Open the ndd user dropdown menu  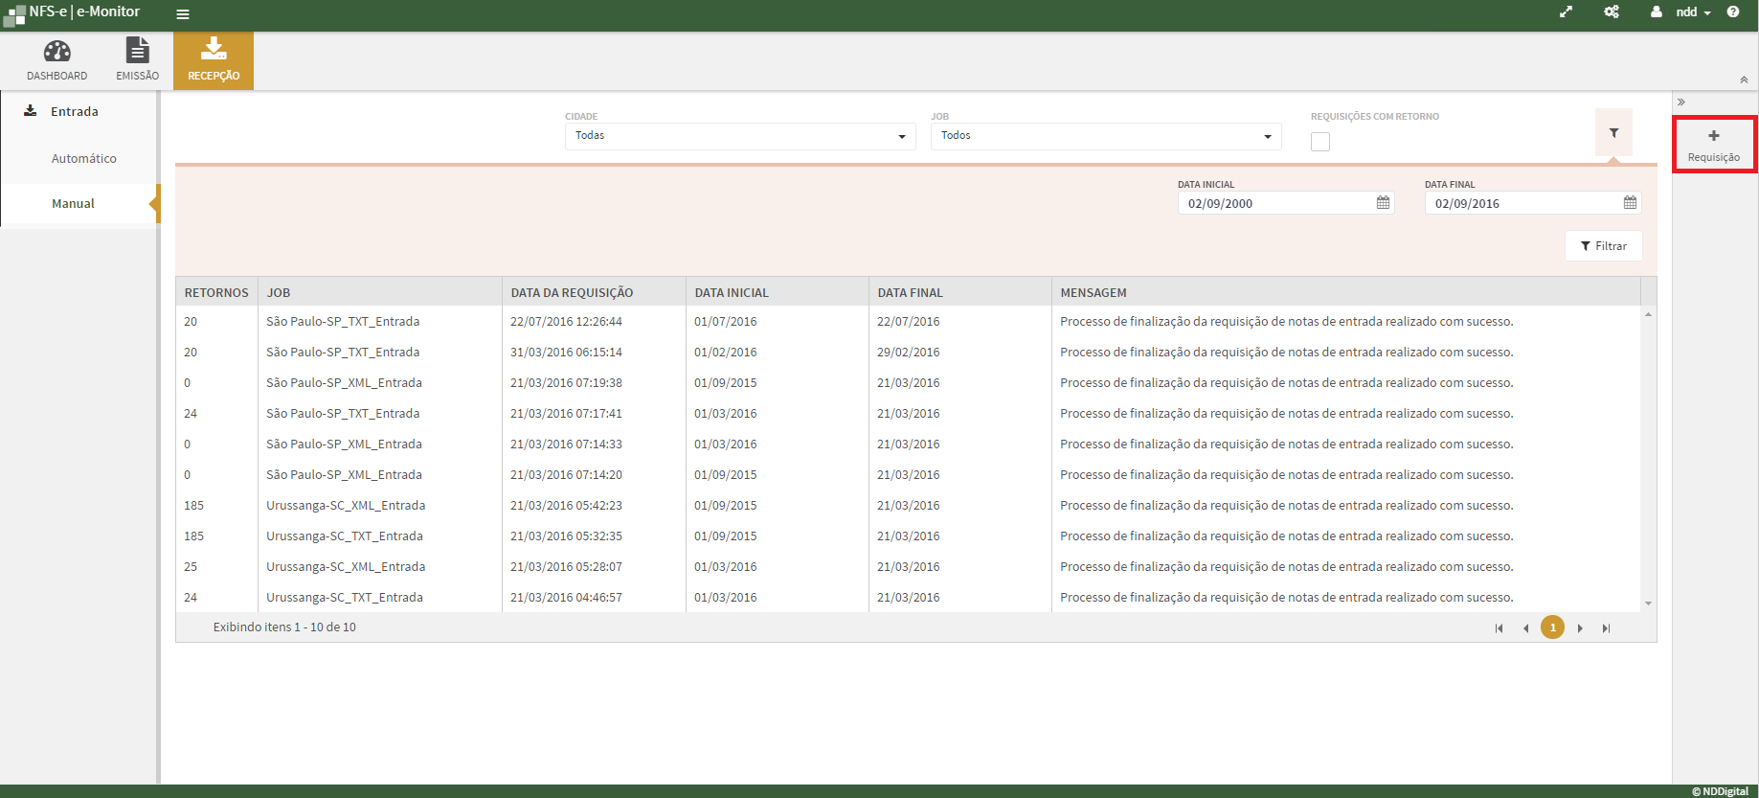(1691, 12)
